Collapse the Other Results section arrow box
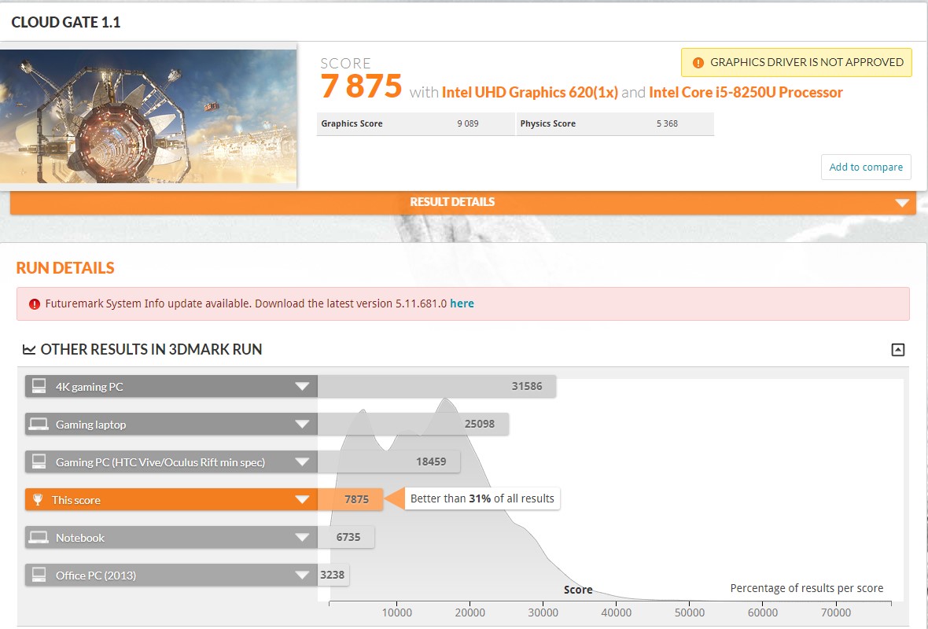 [x=898, y=350]
